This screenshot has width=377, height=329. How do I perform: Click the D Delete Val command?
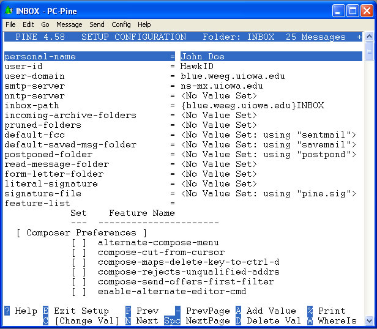268,321
